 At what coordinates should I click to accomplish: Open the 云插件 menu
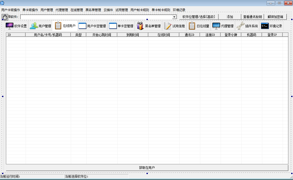[x=108, y=10]
